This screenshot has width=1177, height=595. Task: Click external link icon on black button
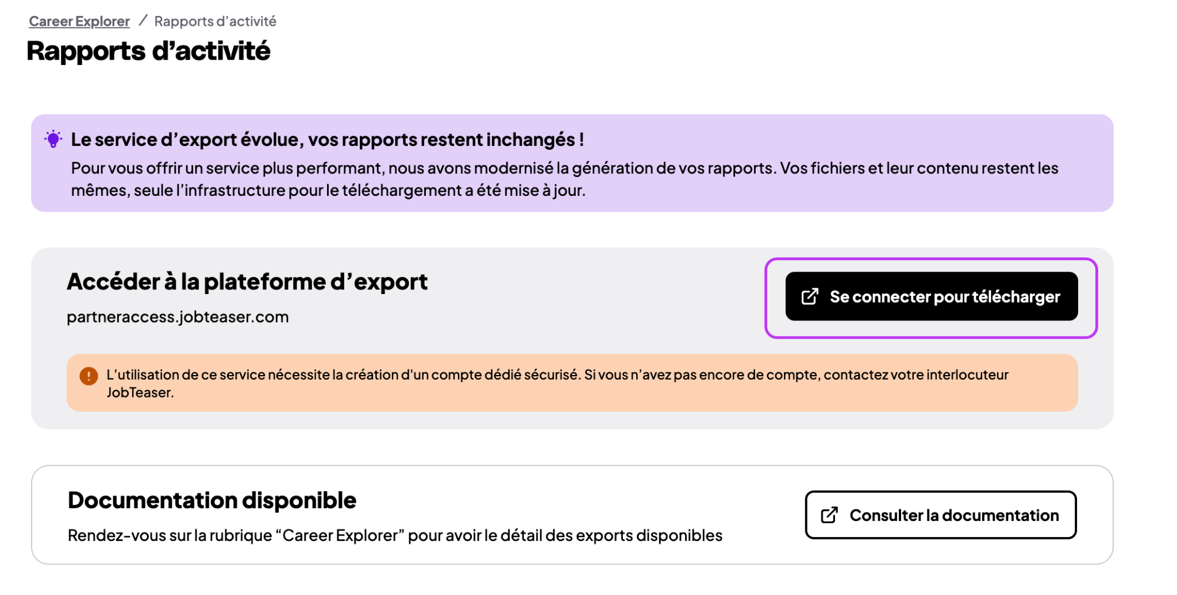tap(810, 296)
